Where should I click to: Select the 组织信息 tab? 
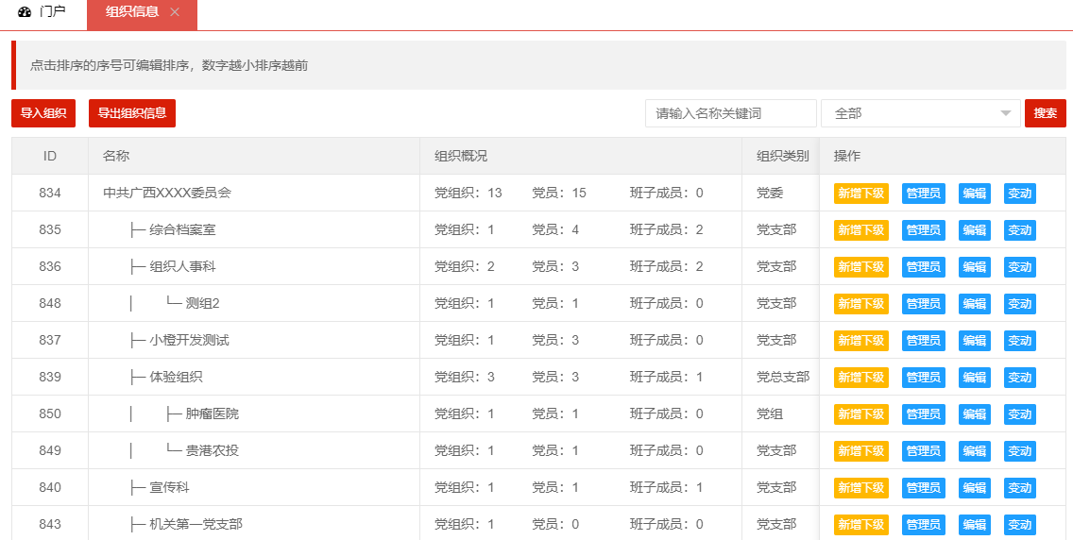[x=131, y=12]
